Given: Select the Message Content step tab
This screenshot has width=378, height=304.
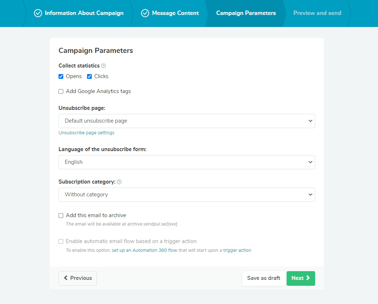Looking at the screenshot, I should coord(175,13).
